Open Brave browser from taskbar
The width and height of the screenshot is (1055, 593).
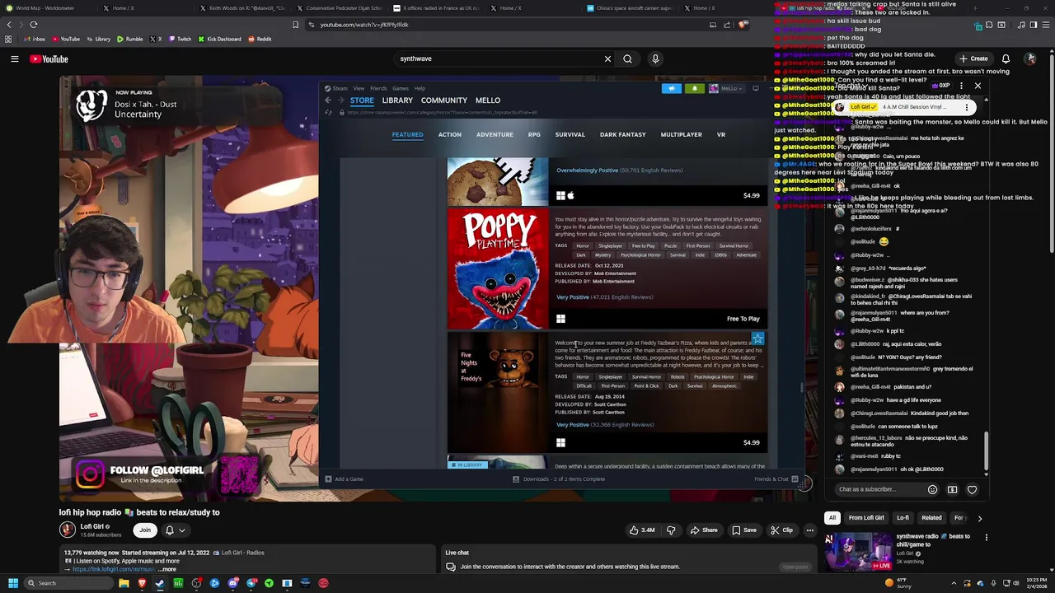142,583
